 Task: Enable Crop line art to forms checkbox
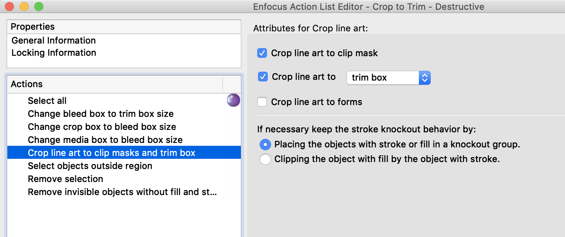[262, 102]
